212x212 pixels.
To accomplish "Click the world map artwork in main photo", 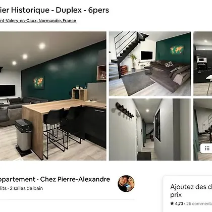I will 39,82.
